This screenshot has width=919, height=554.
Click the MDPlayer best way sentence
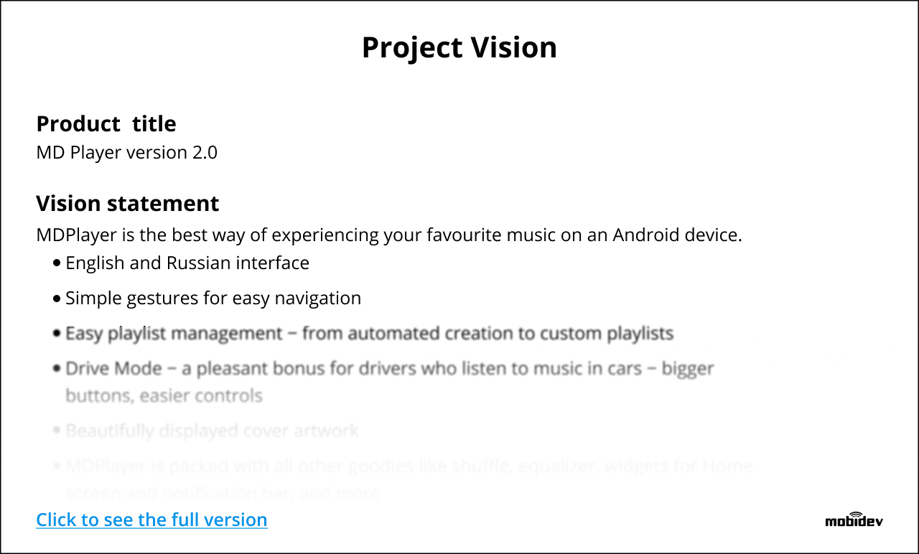coord(389,235)
